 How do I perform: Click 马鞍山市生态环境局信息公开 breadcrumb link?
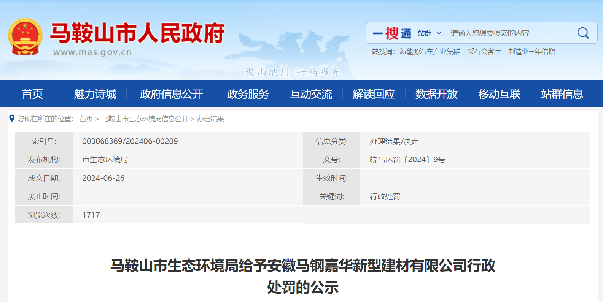[x=145, y=119]
